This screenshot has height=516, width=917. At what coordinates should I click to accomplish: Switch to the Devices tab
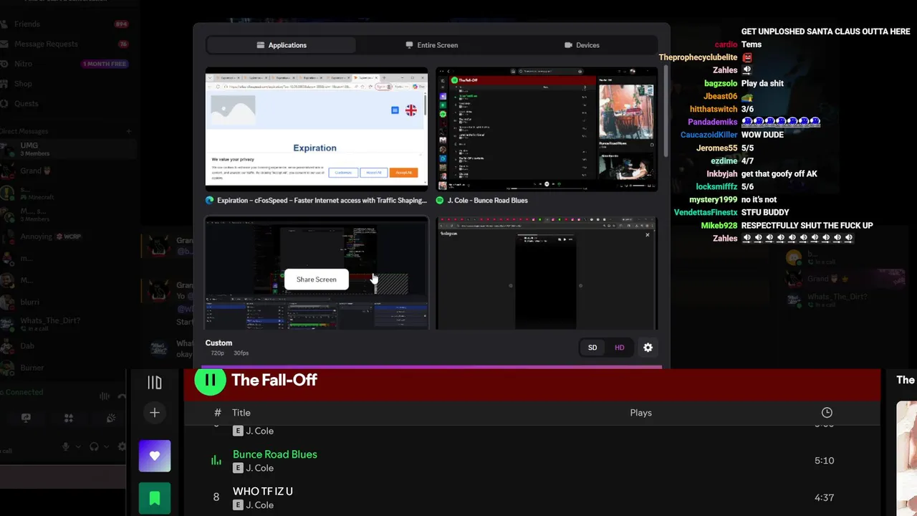point(582,45)
